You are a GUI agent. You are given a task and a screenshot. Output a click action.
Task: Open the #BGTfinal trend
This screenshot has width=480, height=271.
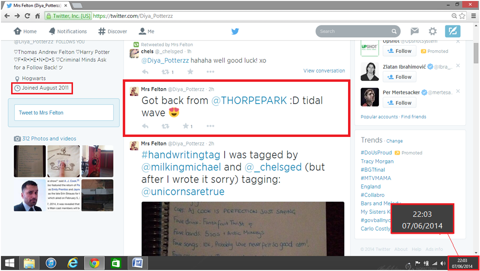click(x=373, y=169)
